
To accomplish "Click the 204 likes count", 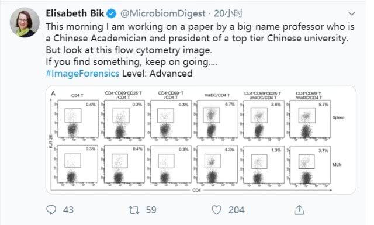I will (236, 210).
